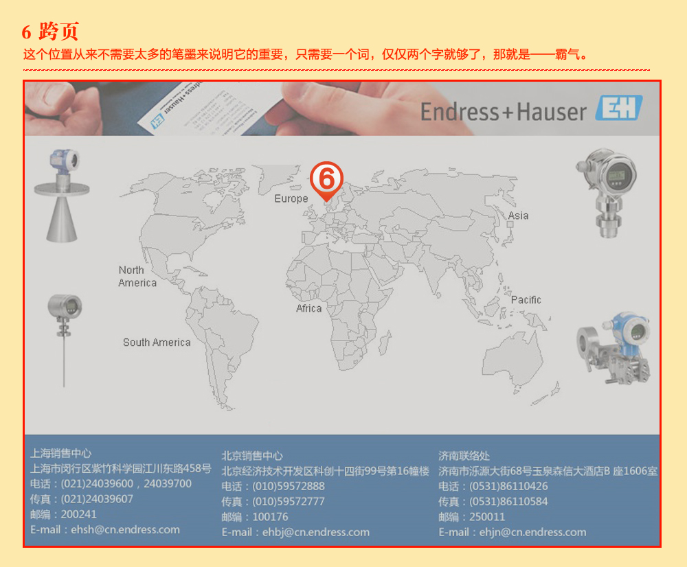Click the Endress+Hauser EH logo
The width and height of the screenshot is (687, 567).
[618, 110]
